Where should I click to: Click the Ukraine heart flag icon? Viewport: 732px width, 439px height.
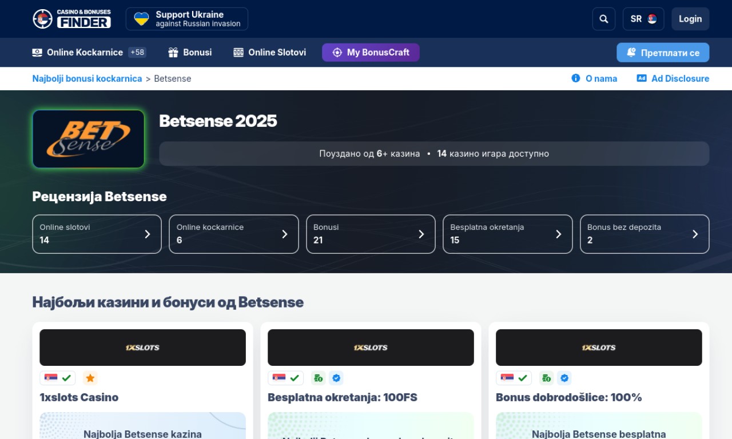coord(141,19)
